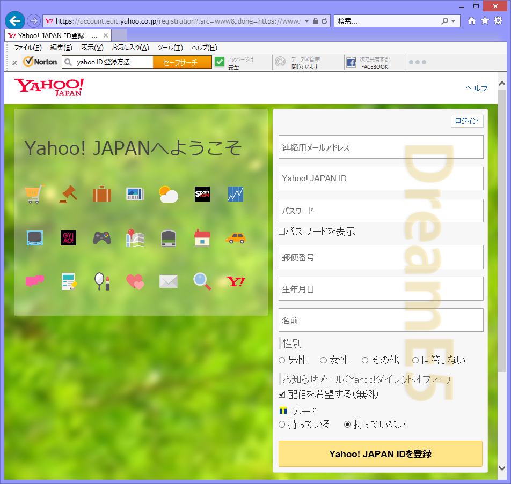The width and height of the screenshot is (511, 484).
Task: Click the ログイン button
Action: [466, 121]
